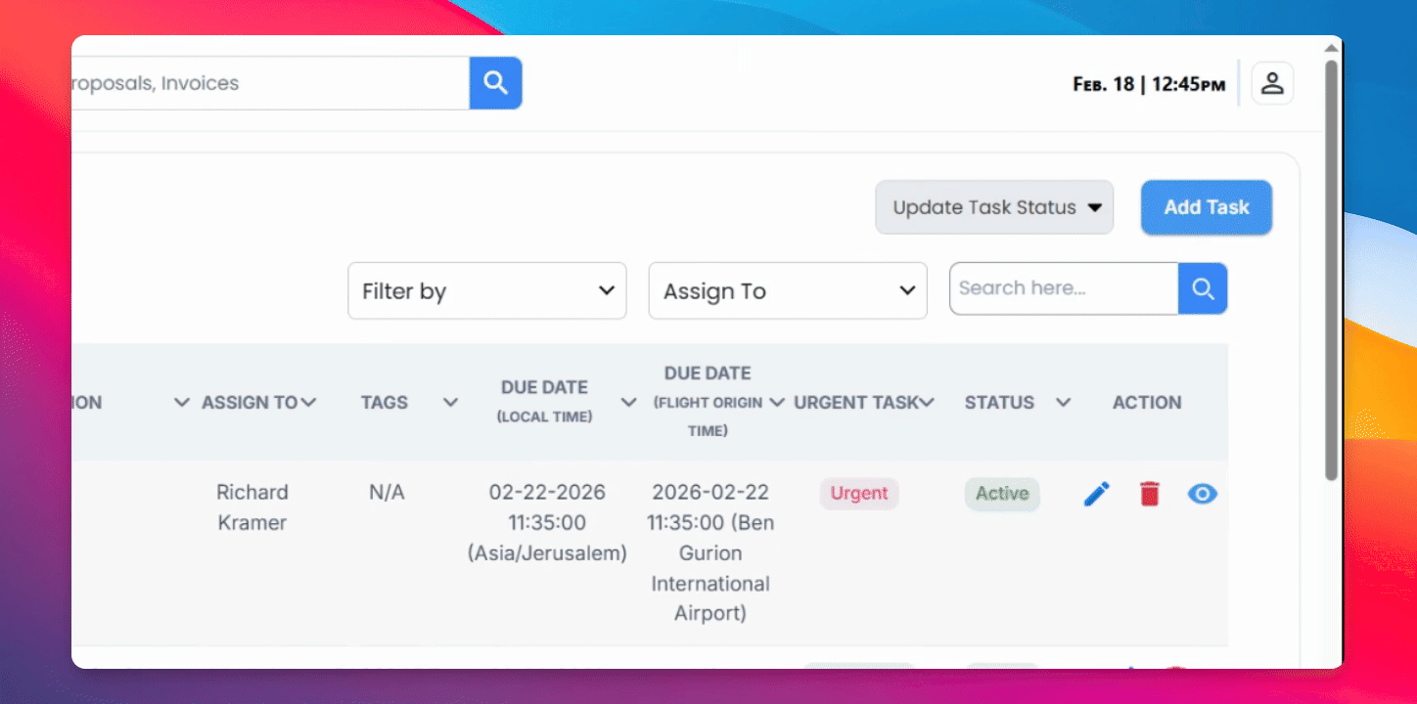Viewport: 1417px width, 704px height.
Task: Click the Urgent badge
Action: coord(859,493)
